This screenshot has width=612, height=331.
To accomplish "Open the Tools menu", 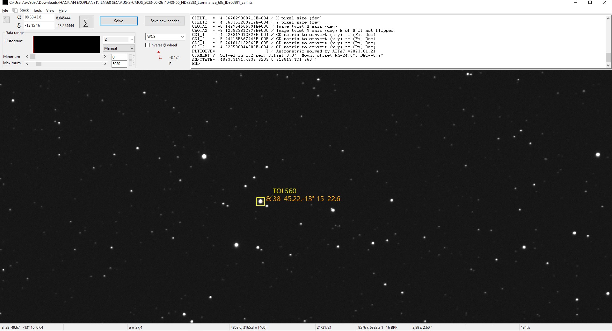I will tap(37, 10).
